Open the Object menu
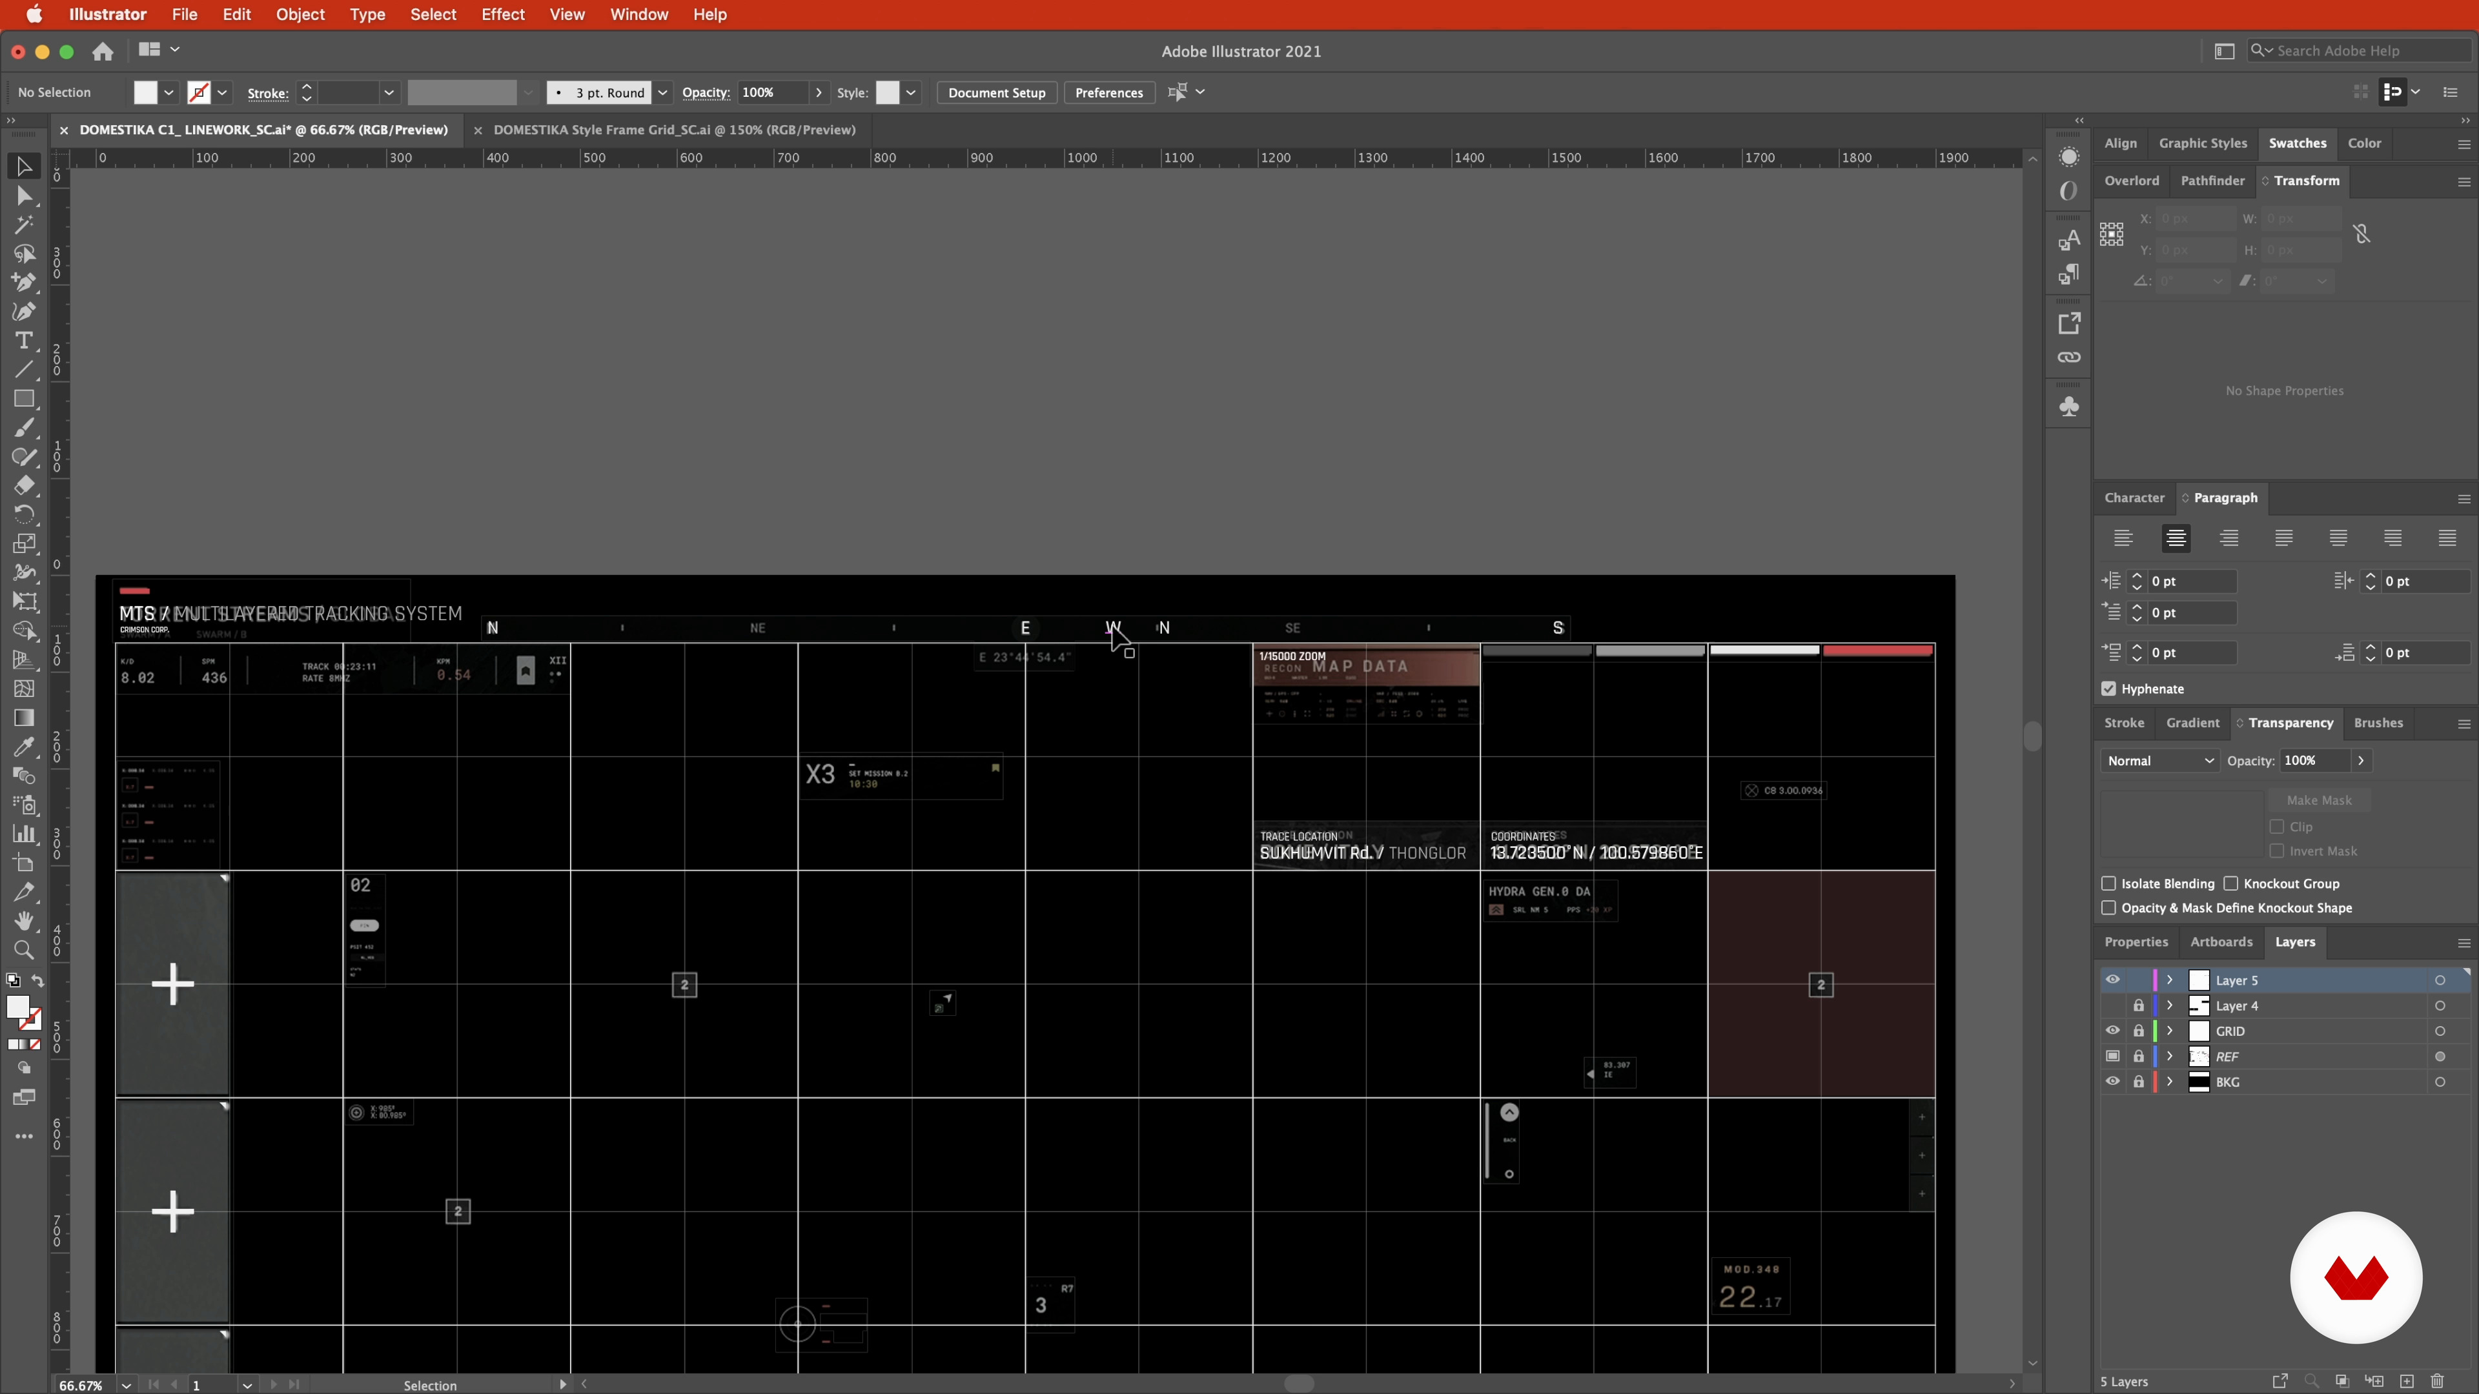This screenshot has height=1394, width=2479. [x=300, y=14]
